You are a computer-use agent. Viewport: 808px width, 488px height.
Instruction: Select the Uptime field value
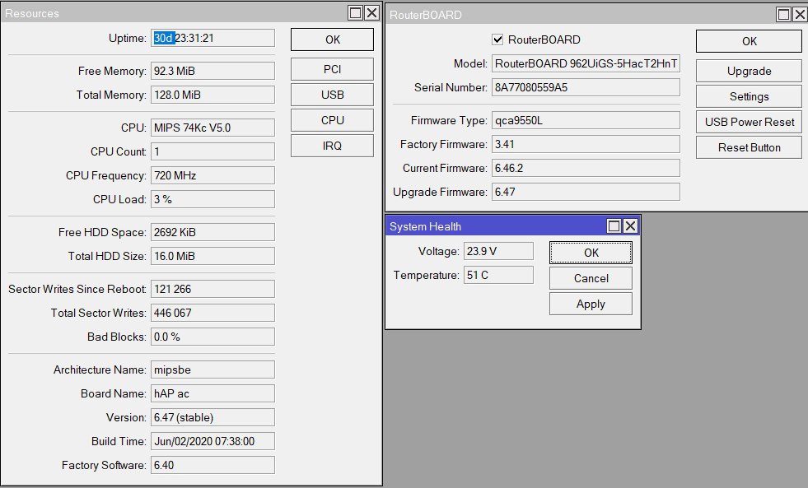213,38
